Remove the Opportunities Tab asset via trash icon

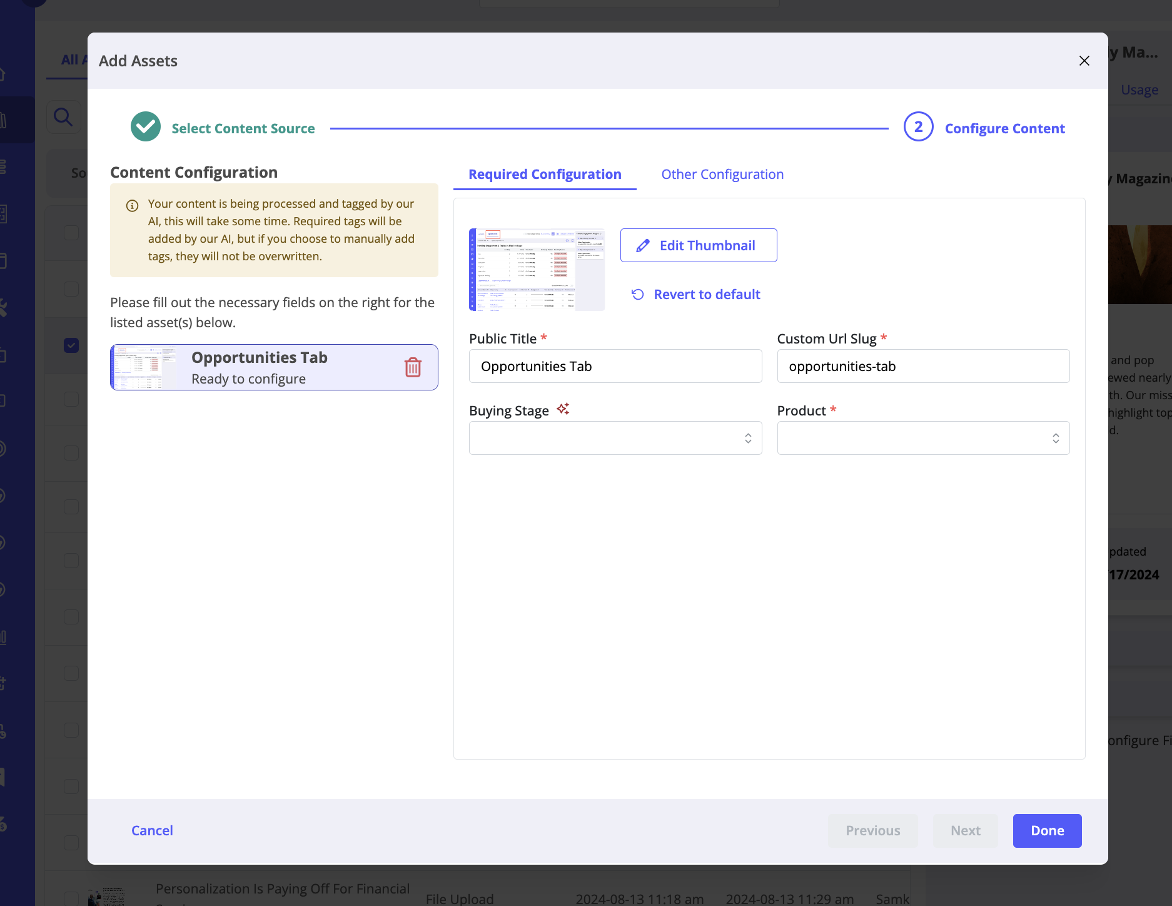(413, 367)
